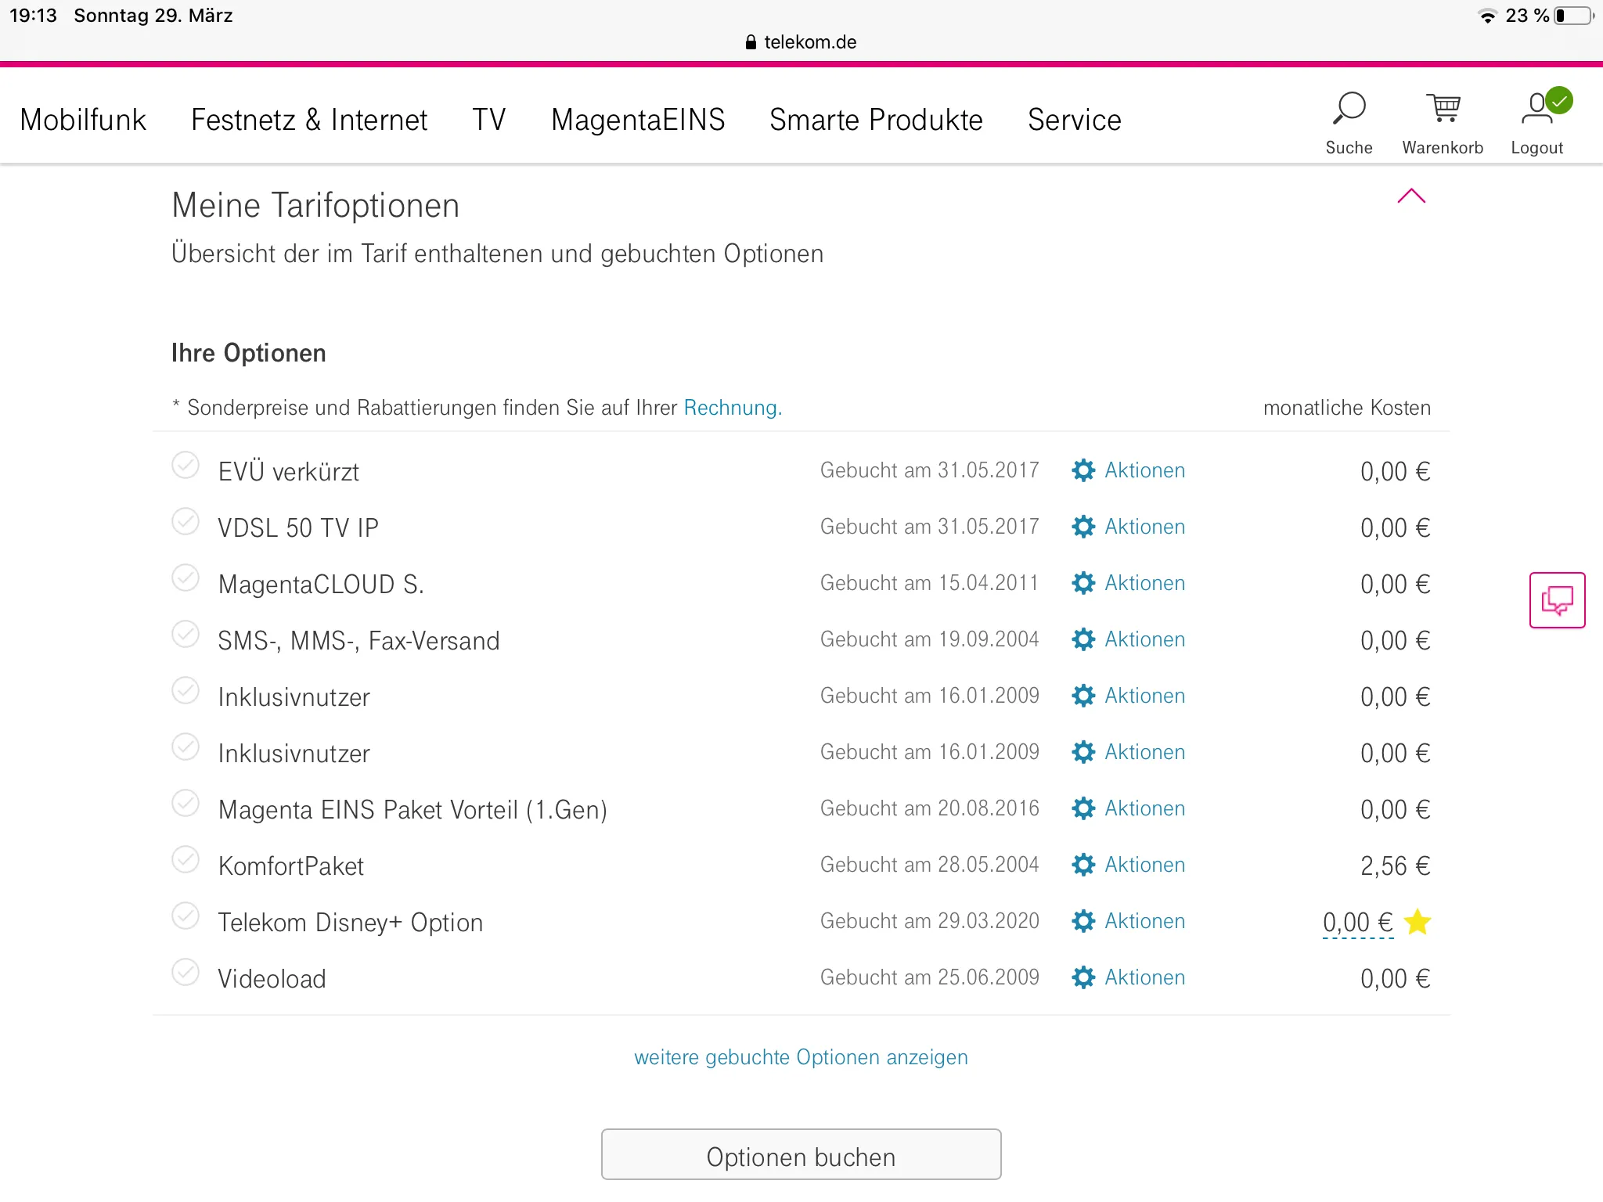Toggle check circle for EVÜ verkürzt
The height and width of the screenshot is (1202, 1603).
pyautogui.click(x=186, y=465)
